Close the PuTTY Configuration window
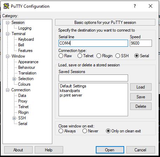 point(151,6)
